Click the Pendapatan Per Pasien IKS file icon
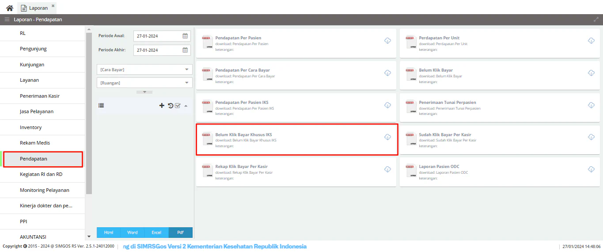 pyautogui.click(x=207, y=107)
